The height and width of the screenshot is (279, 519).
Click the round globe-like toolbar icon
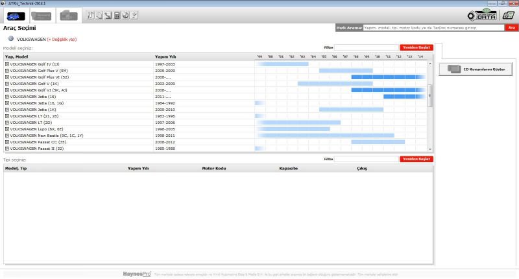125,15
